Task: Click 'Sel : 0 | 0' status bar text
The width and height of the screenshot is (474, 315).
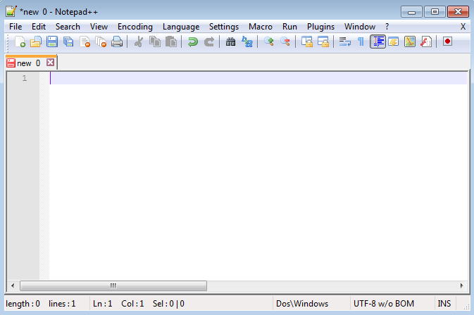Action: pos(168,304)
